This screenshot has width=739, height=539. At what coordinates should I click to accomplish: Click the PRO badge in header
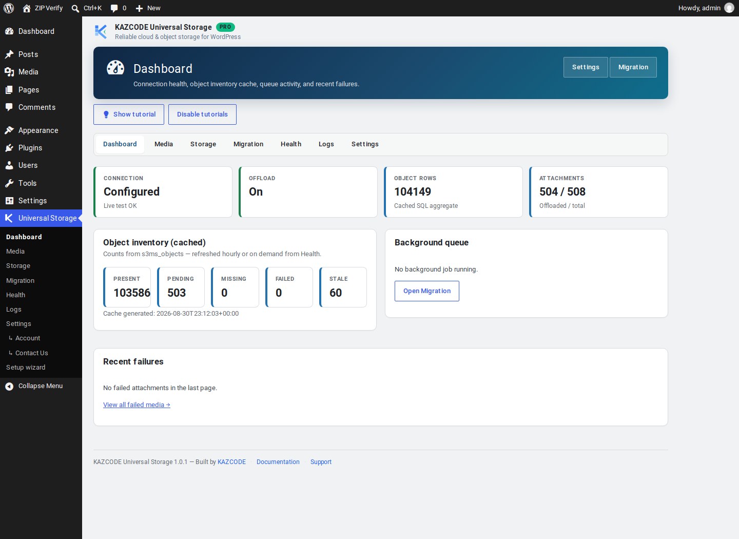225,27
